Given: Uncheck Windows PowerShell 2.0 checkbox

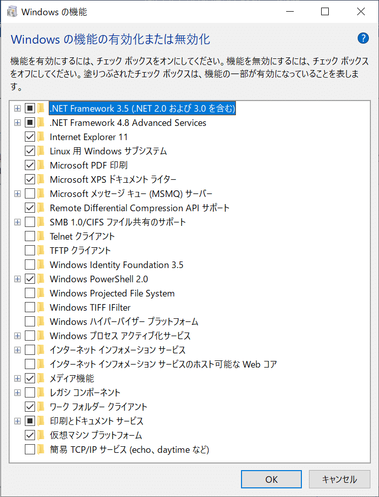Looking at the screenshot, I should point(30,279).
